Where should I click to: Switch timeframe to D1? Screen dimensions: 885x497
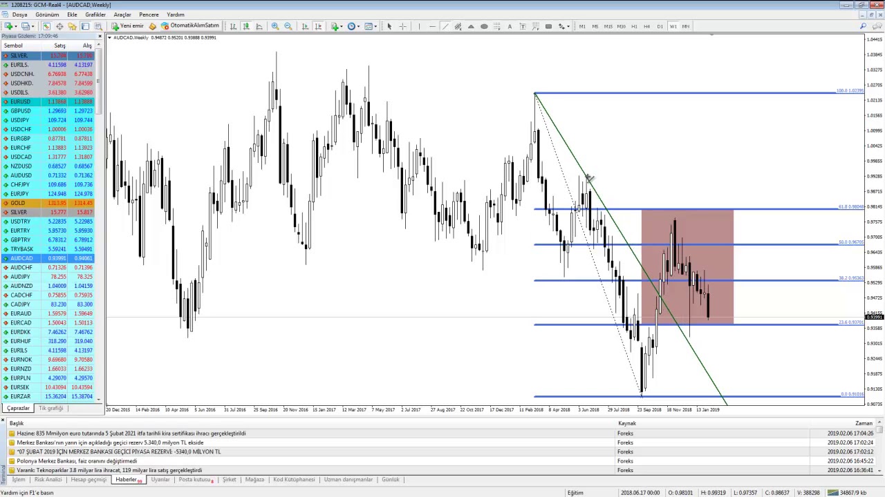(x=660, y=26)
